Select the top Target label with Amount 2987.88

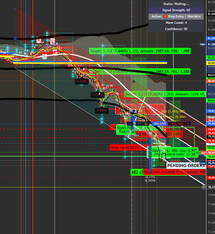coord(140,51)
